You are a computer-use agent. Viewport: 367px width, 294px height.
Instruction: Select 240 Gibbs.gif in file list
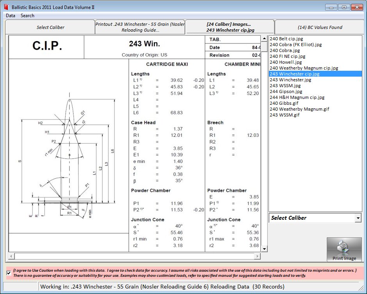coord(283,103)
